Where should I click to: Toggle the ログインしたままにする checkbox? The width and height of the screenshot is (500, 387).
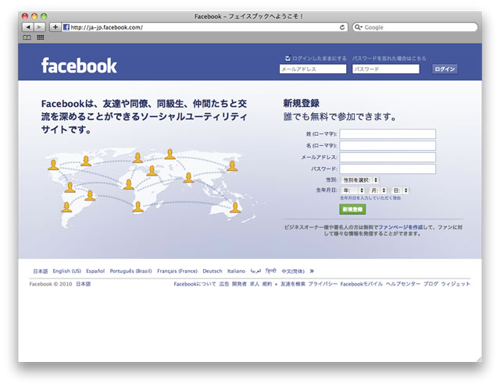tap(287, 58)
